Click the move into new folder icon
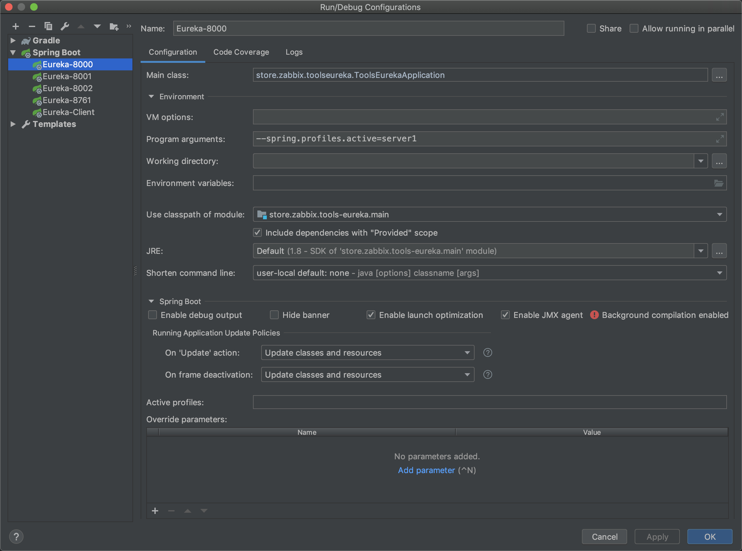 [x=114, y=27]
